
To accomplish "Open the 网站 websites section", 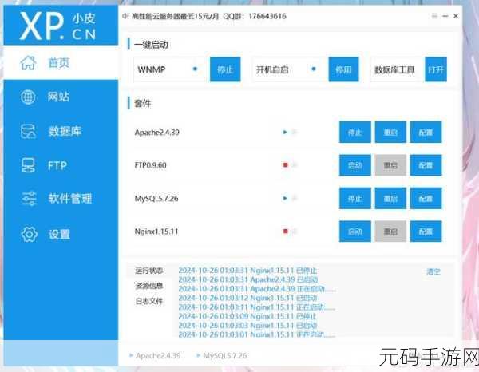I will [x=61, y=97].
